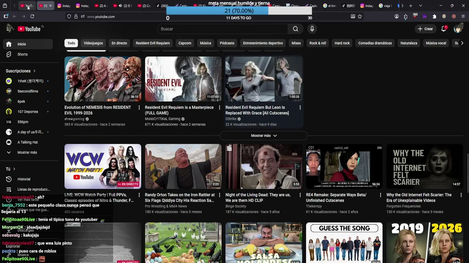
Task: Expand the shelf with Mostrar más button
Action: 264,136
